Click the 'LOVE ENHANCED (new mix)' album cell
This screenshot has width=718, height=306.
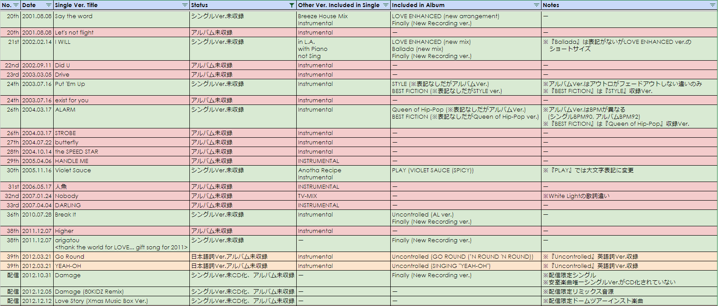point(466,49)
